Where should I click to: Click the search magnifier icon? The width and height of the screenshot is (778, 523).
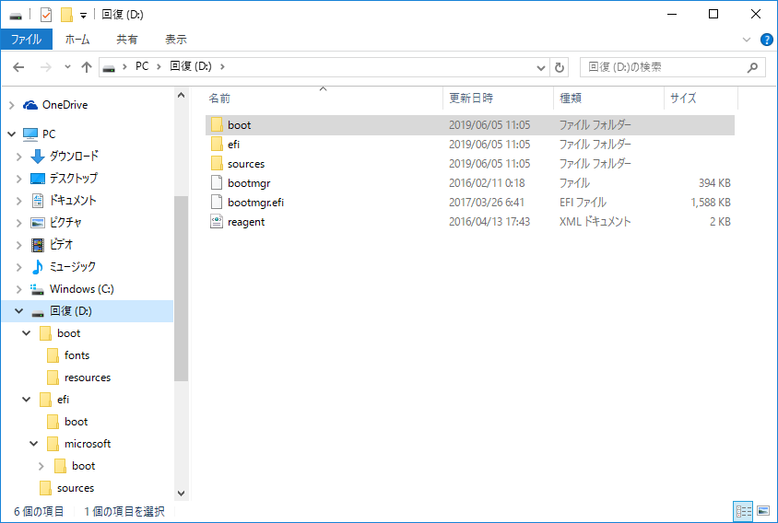click(x=753, y=67)
